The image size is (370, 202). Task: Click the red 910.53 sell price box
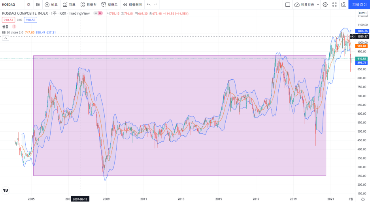pos(8,20)
